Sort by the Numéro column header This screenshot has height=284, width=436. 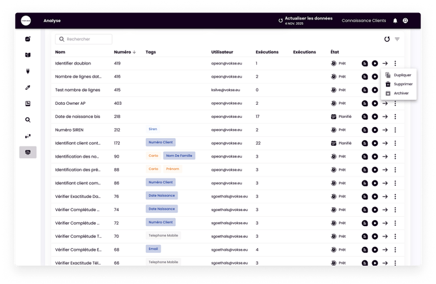[125, 52]
